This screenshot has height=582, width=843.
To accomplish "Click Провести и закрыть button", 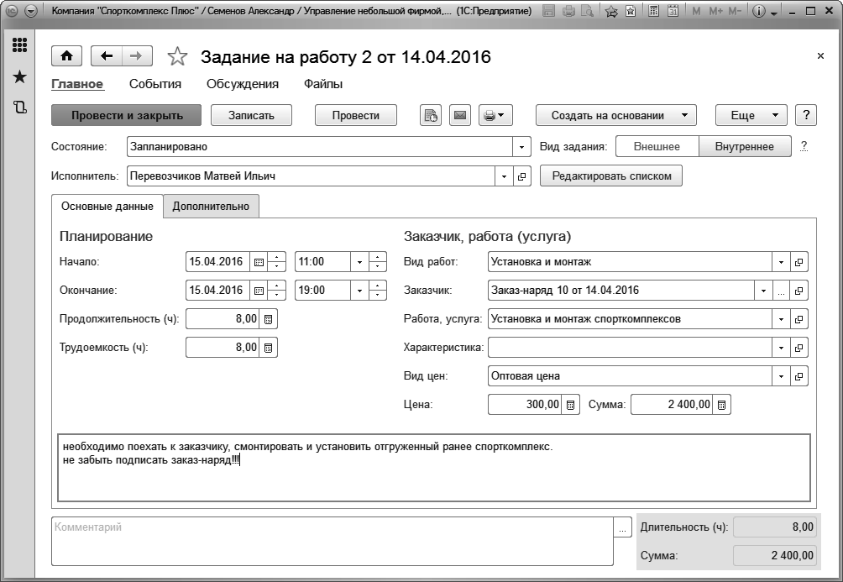I will tap(127, 115).
